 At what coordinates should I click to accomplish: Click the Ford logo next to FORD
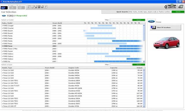point(4,16)
